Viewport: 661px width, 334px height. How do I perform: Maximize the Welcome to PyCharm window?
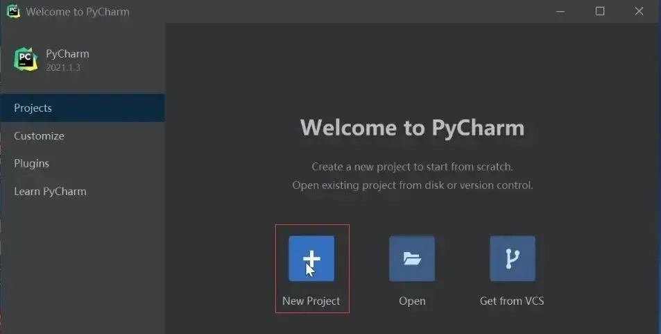600,11
